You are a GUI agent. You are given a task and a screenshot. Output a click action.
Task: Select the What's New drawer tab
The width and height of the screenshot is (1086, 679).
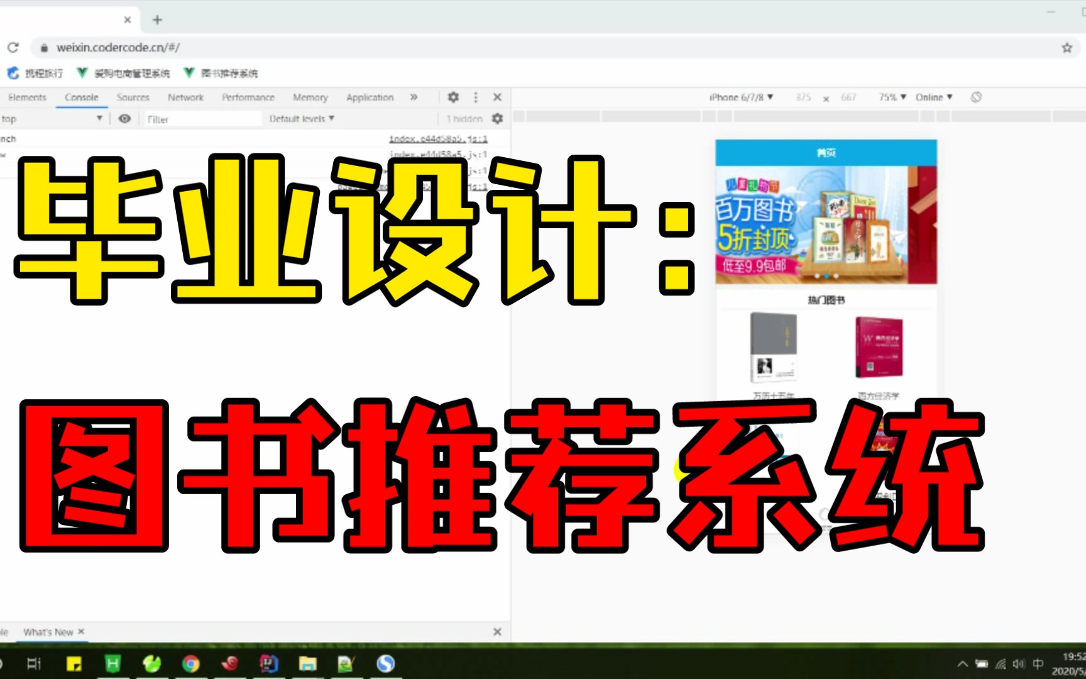[48, 632]
